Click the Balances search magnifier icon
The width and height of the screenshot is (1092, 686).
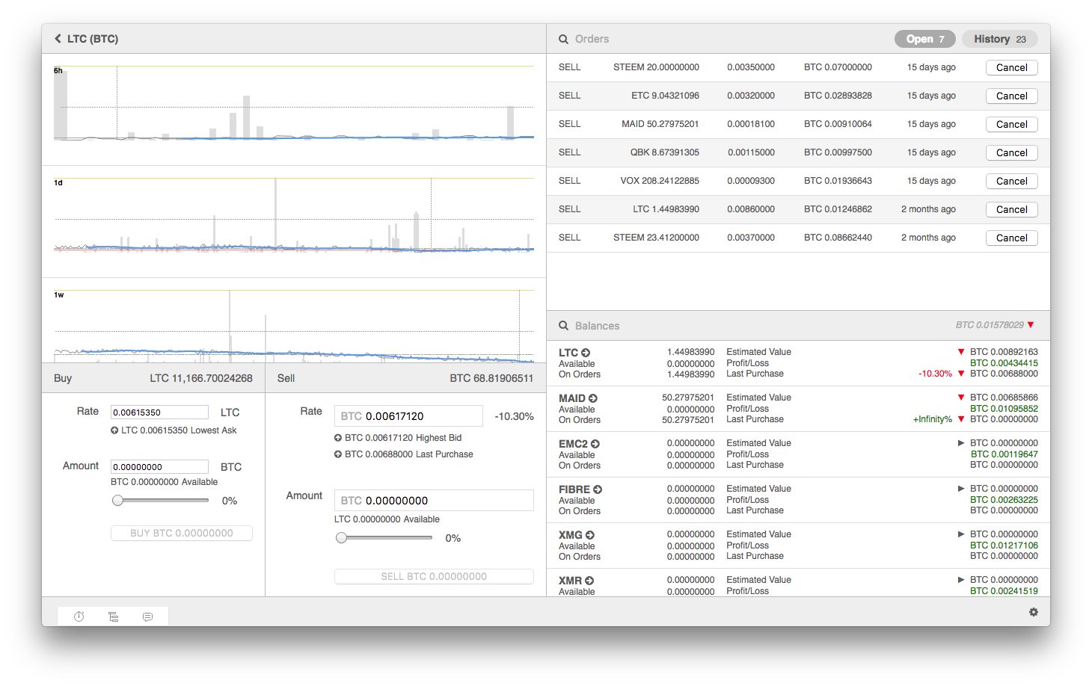click(563, 326)
